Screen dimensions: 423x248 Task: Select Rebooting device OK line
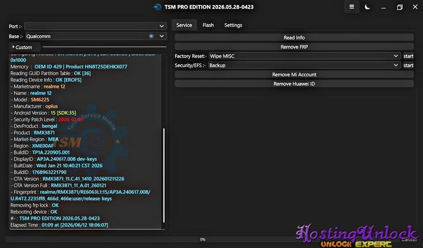click(x=34, y=212)
